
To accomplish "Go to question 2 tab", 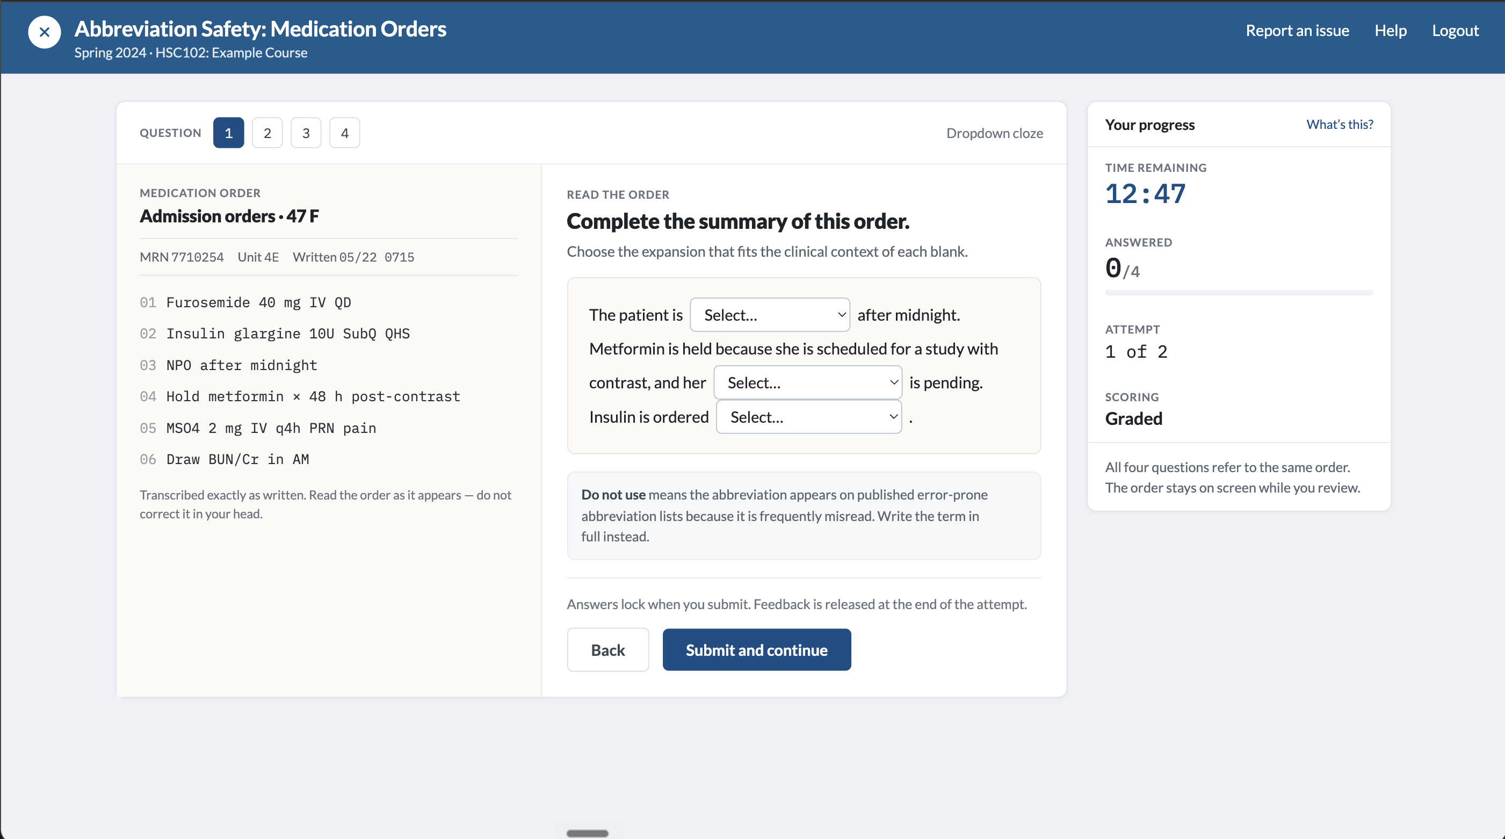I will pyautogui.click(x=267, y=133).
